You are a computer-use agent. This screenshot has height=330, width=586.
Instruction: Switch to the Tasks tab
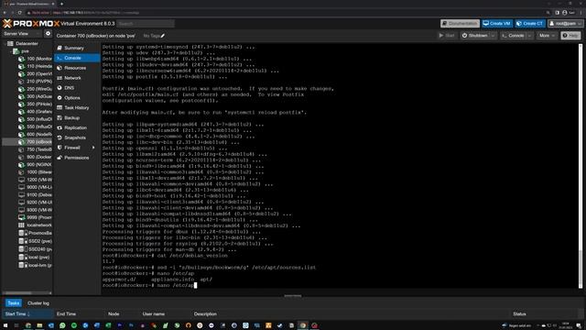click(13, 303)
